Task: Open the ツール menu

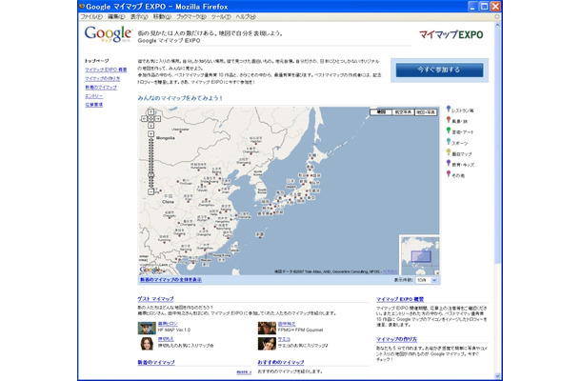Action: 221,17
